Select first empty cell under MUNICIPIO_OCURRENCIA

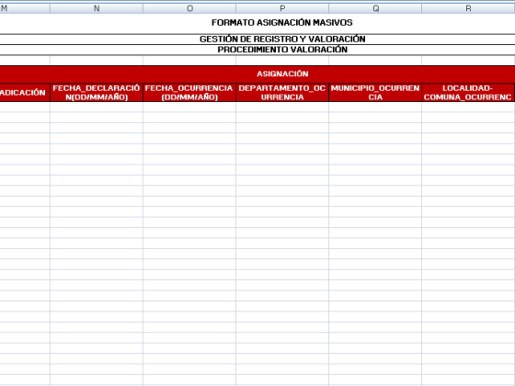375,107
